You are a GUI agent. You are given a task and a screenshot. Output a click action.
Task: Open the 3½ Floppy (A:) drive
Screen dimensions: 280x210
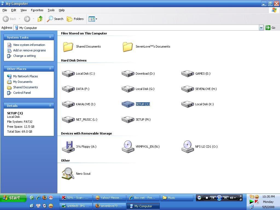68,147
